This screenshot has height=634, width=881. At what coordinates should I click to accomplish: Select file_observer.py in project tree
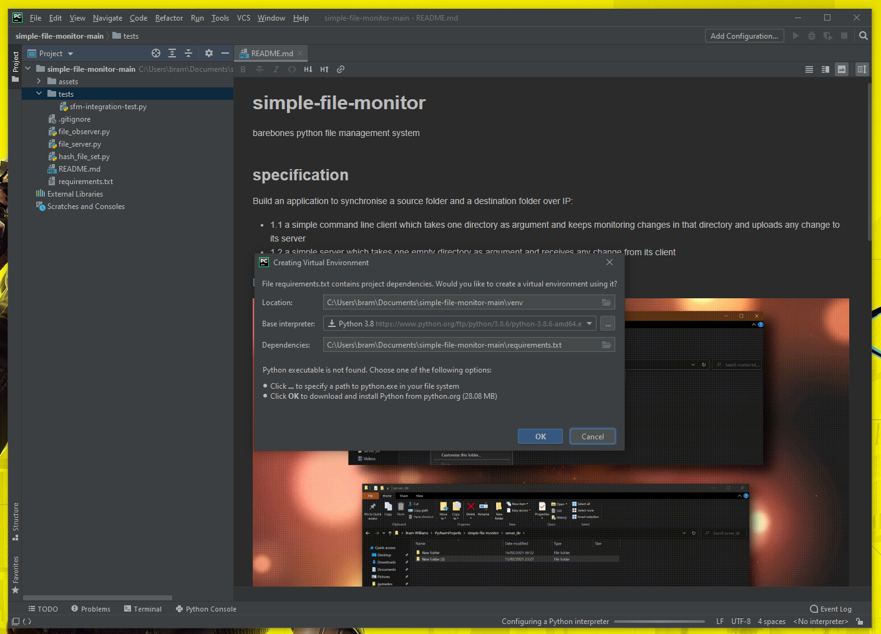(x=79, y=132)
